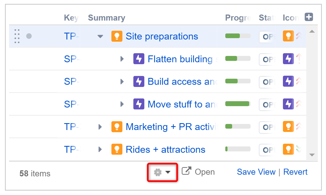Image resolution: width=326 pixels, height=195 pixels.
Task: Click the Summary column header
Action: pos(106,18)
